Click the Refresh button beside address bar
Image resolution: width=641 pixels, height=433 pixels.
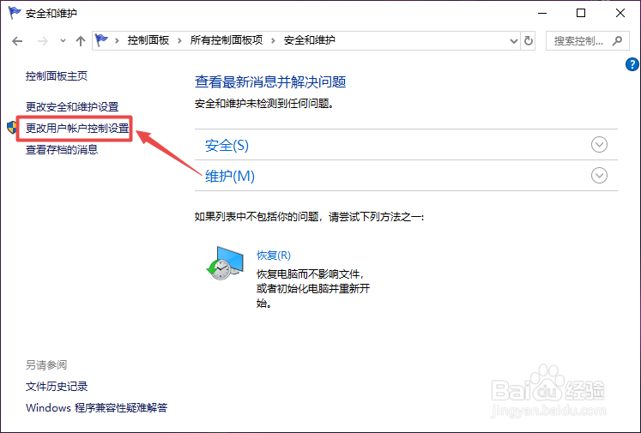click(529, 41)
